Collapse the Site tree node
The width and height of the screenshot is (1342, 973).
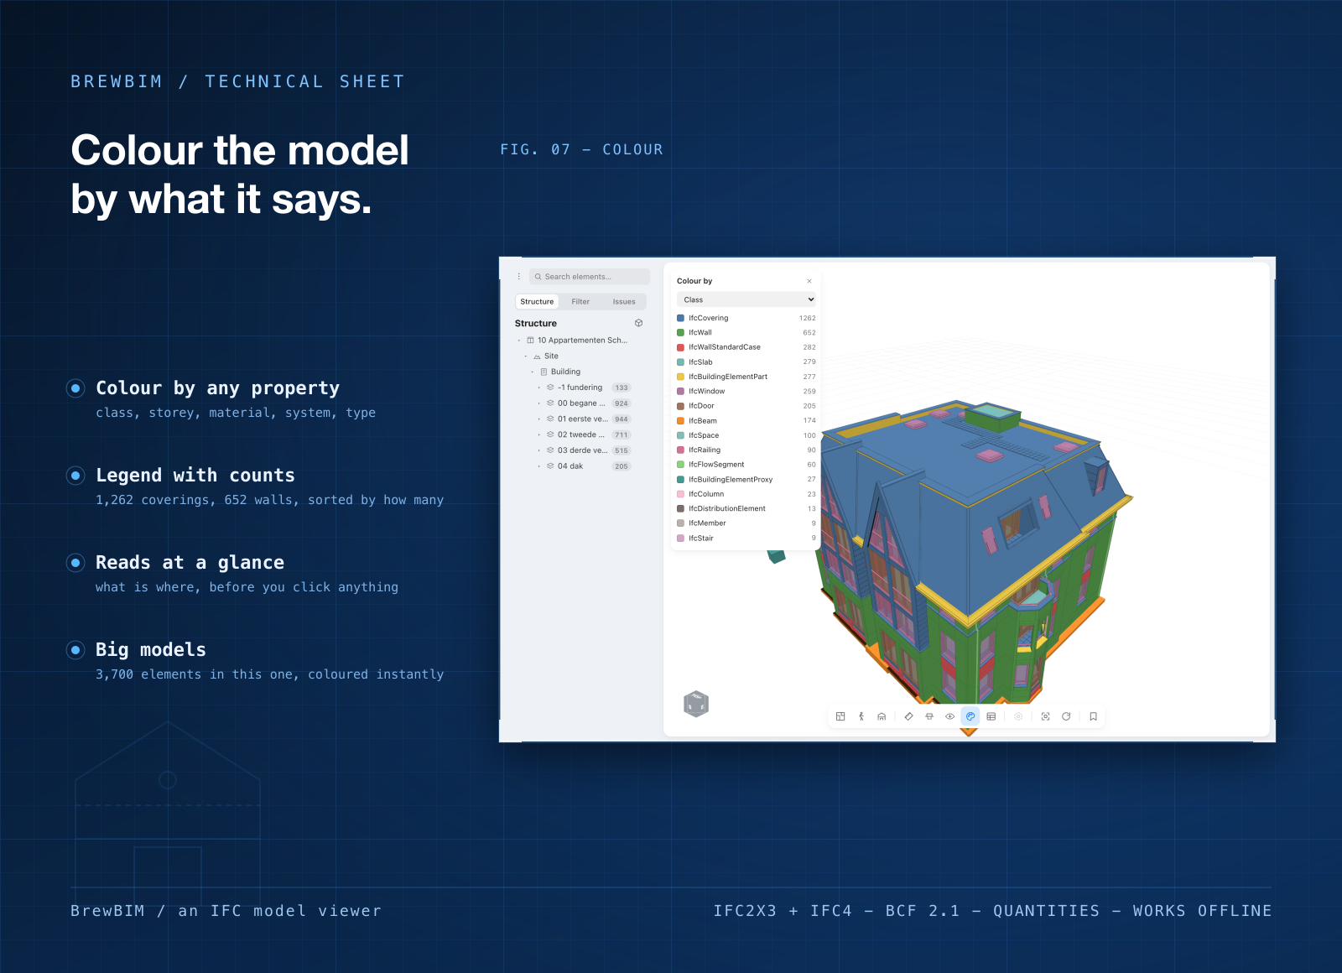click(x=526, y=356)
